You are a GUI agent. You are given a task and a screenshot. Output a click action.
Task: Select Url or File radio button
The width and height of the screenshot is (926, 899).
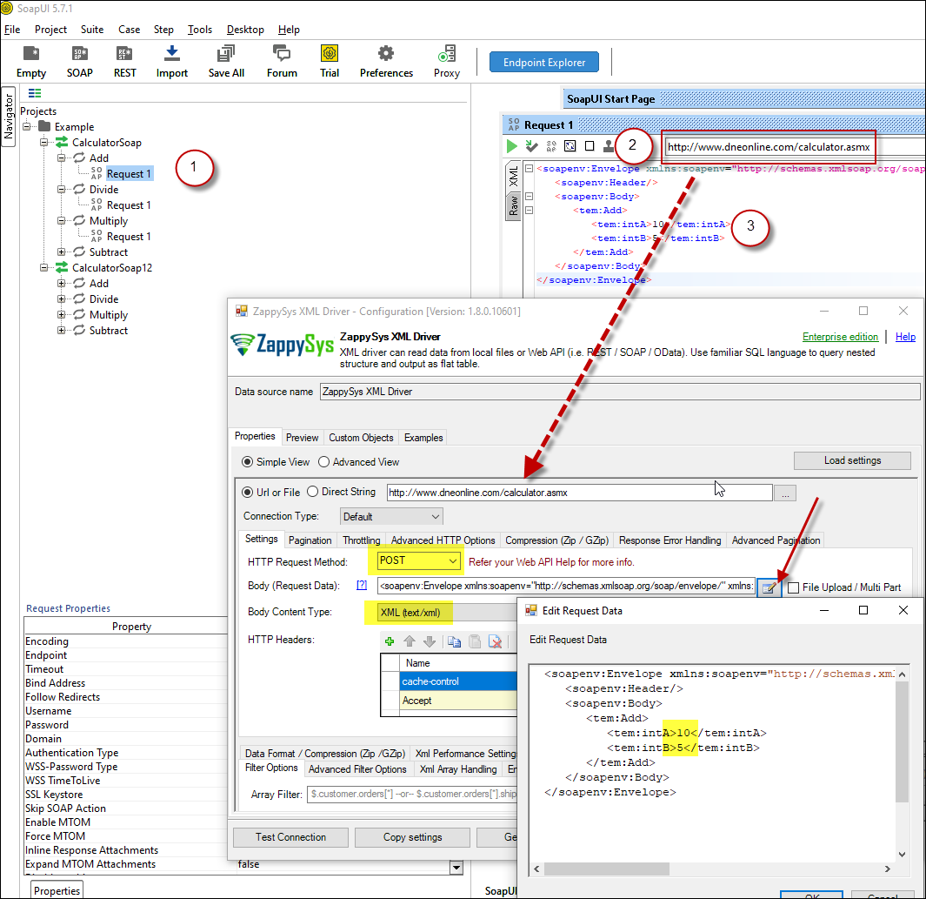pos(248,492)
